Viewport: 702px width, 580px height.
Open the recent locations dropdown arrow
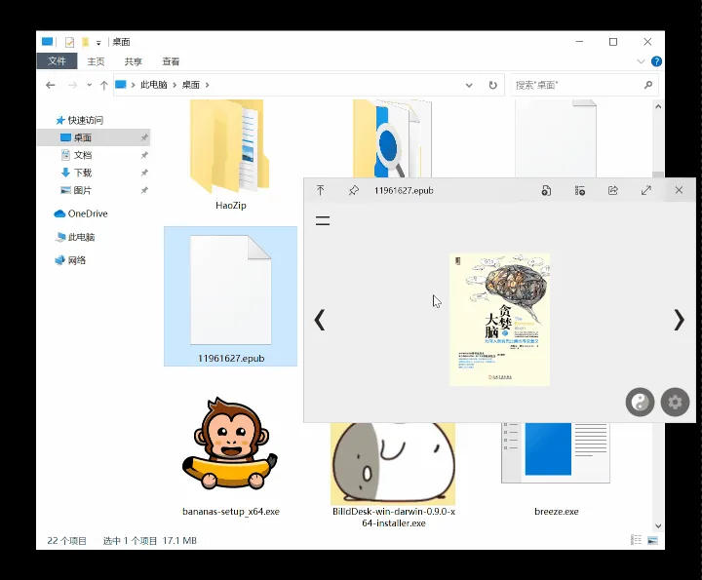point(89,85)
